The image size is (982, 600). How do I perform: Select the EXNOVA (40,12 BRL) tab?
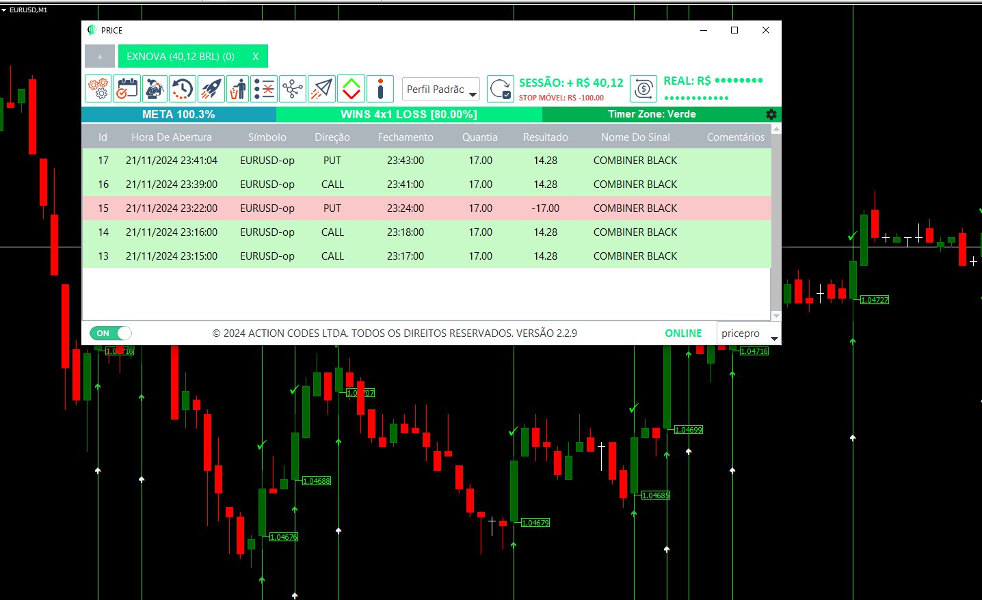pos(181,57)
